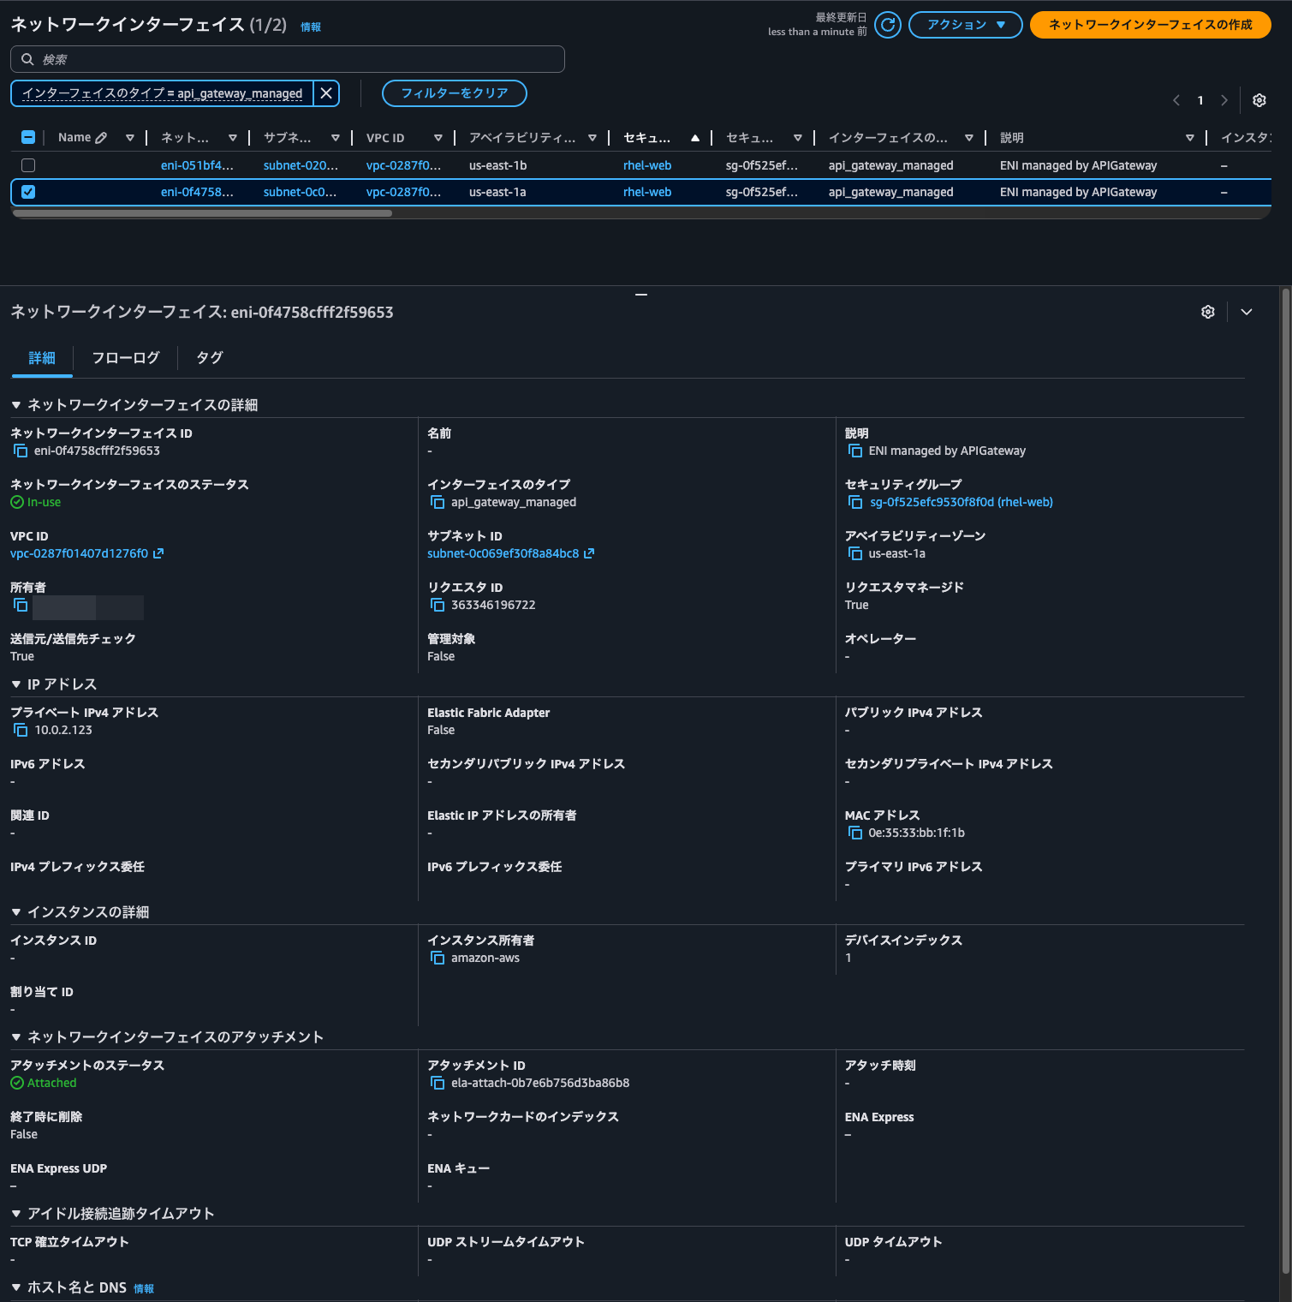
Task: Collapse the IP アドレス section
Action: pos(16,684)
